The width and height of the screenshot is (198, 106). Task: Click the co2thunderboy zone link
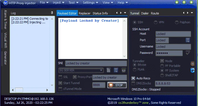[x=133, y=103]
